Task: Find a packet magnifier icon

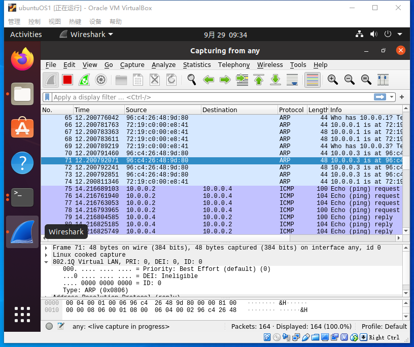Action: tap(192, 80)
